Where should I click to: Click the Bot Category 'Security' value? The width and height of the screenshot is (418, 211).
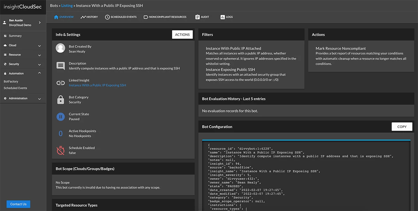[75, 102]
